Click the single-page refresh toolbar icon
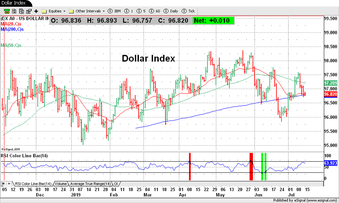The image size is (339, 203). coord(14,11)
